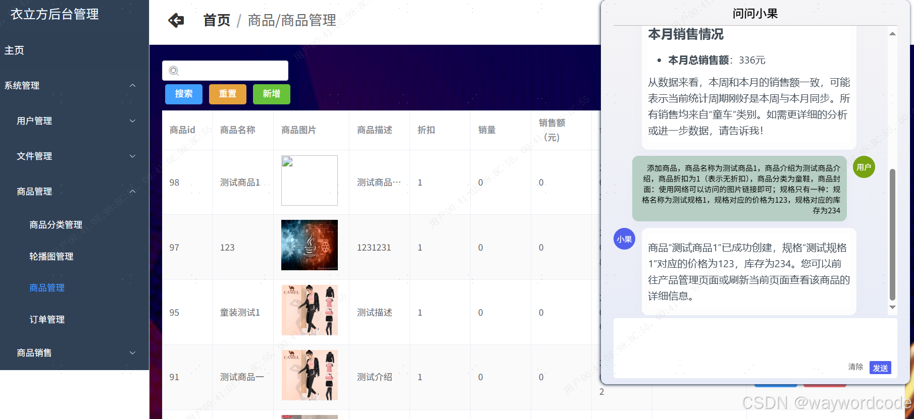Image resolution: width=914 pixels, height=419 pixels.
Task: Click product name 123 in row 97
Action: (227, 248)
